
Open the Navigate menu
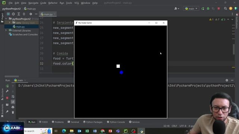click(33, 3)
